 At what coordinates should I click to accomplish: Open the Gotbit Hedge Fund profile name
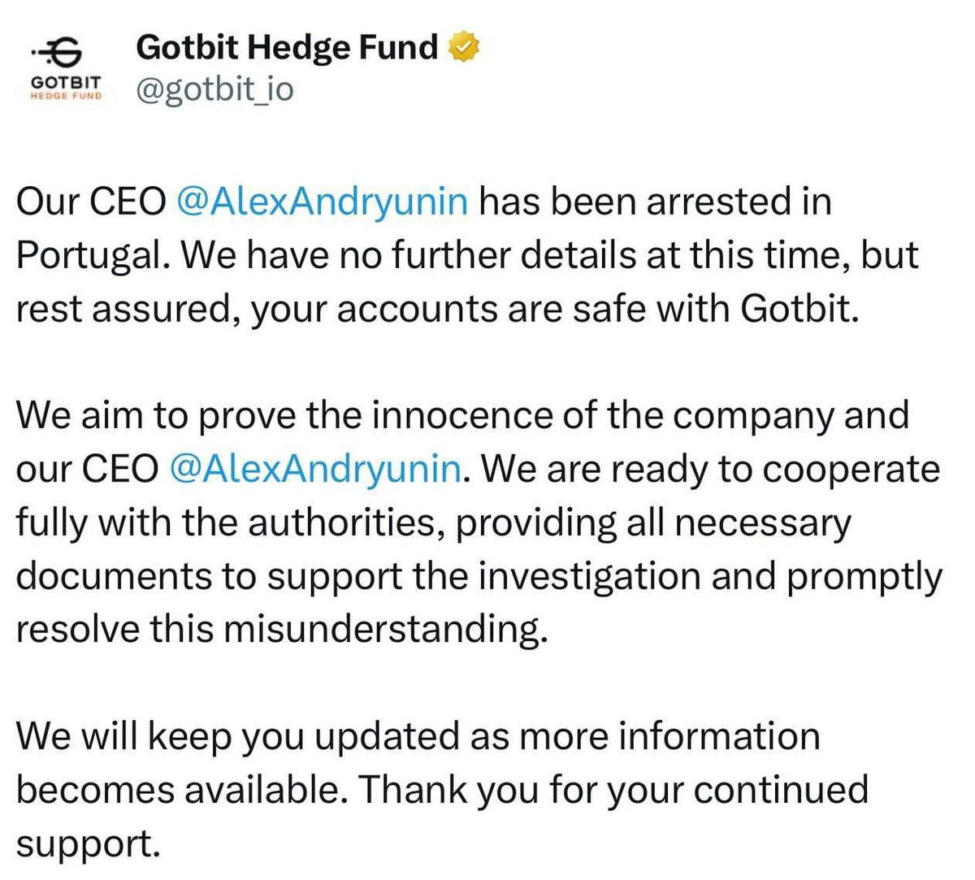pyautogui.click(x=287, y=47)
